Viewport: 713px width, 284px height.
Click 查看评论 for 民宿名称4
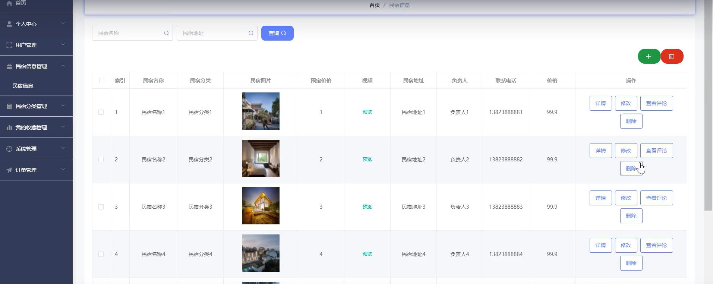tap(656, 245)
